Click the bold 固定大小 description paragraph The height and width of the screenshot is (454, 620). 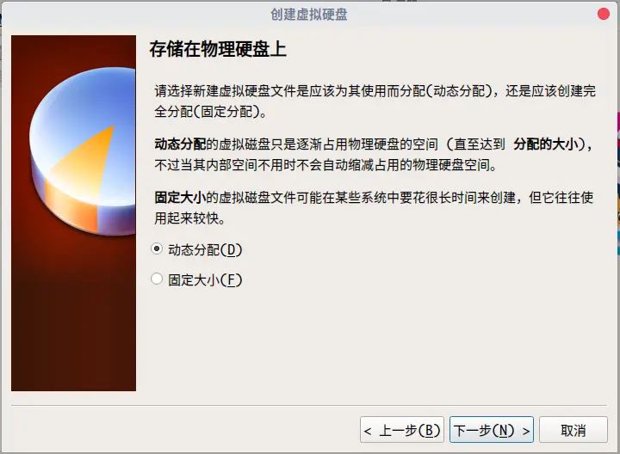coord(374,207)
